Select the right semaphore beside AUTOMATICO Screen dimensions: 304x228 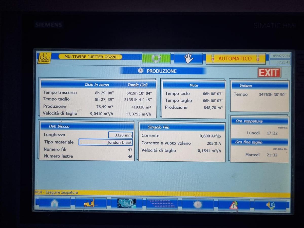[x=258, y=59]
